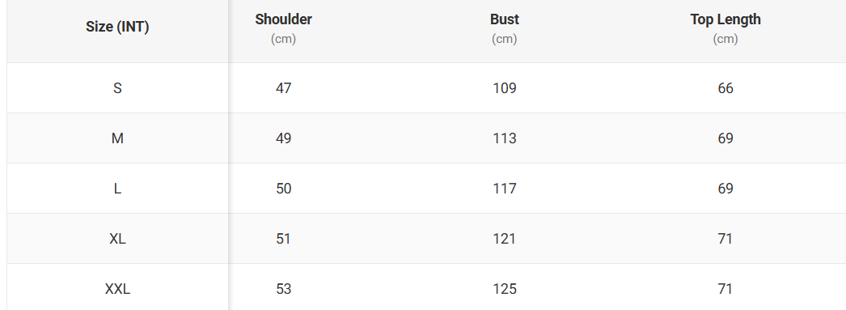Click bust value 109 for size S
846x310 pixels.
(505, 88)
